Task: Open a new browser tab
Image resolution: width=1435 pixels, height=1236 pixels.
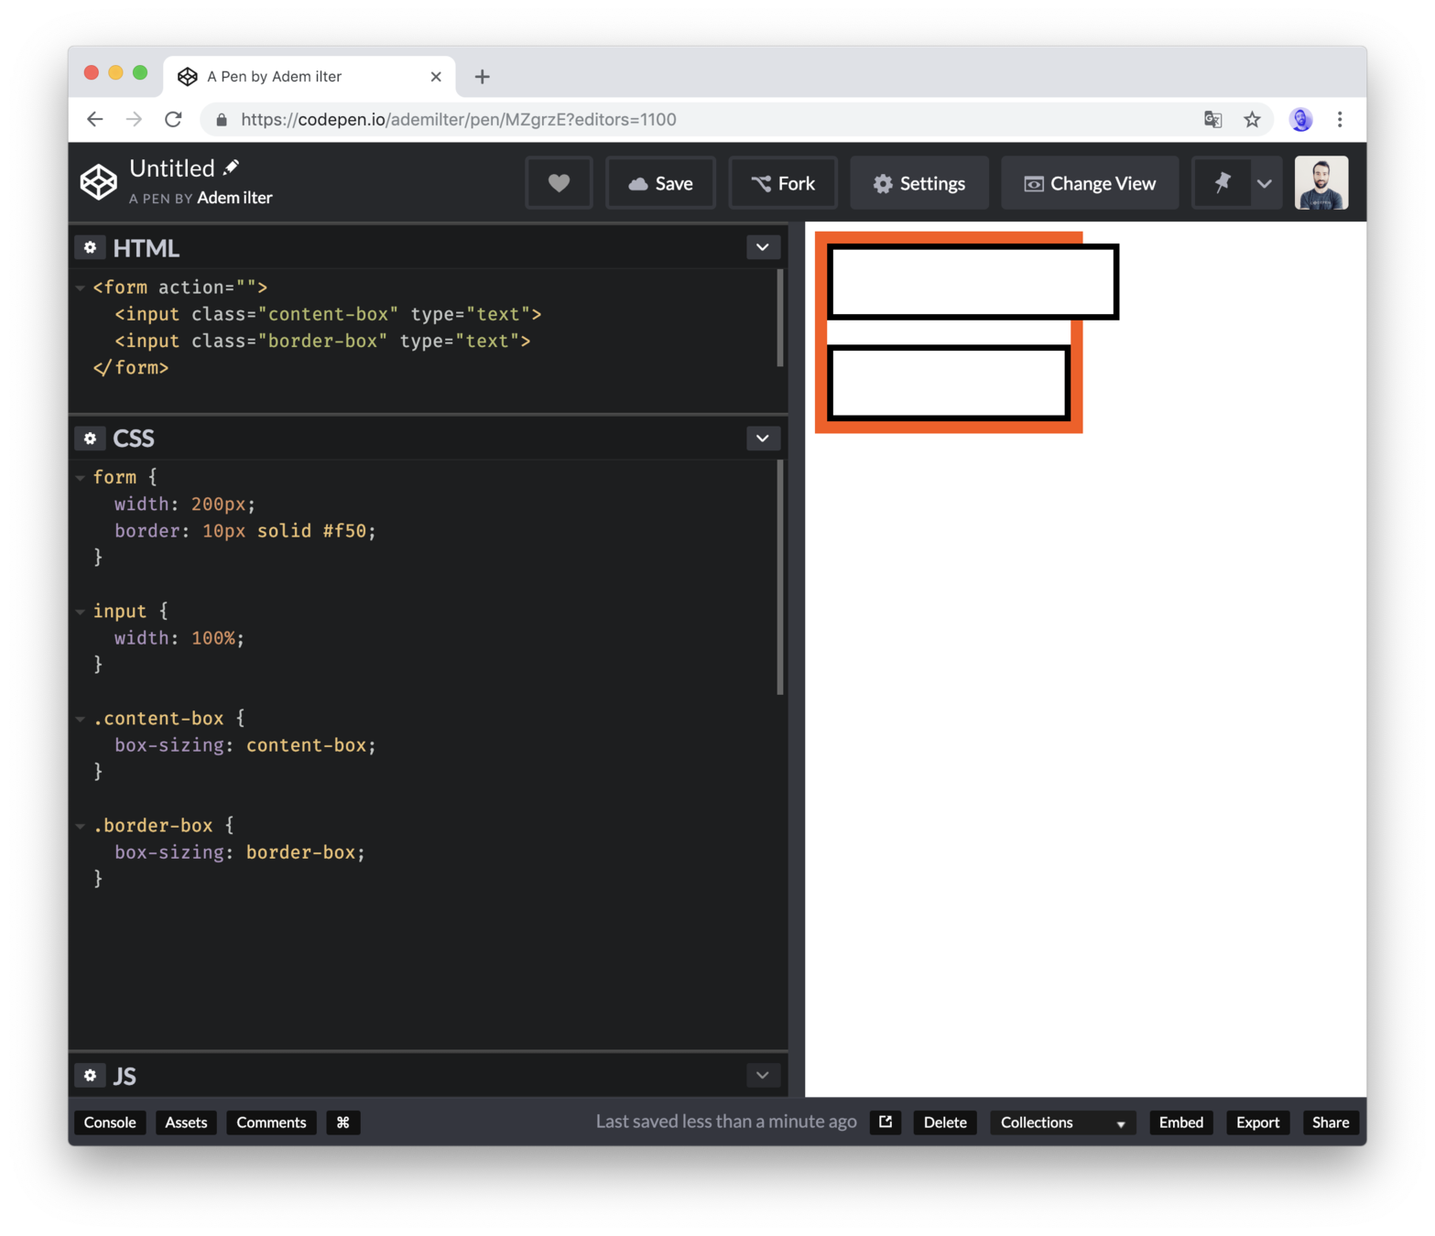Action: pos(483,77)
